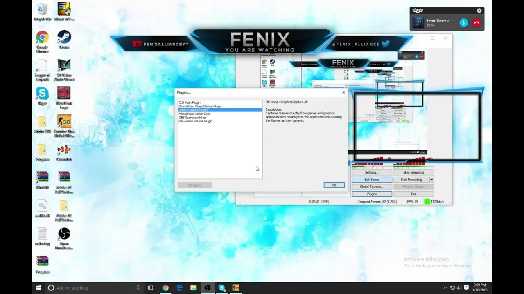The image size is (524, 294).
Task: Open the Program archive at the foot of the desktop icons
Action: [x=42, y=265]
